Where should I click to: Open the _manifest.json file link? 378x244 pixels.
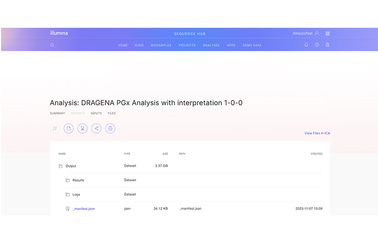coord(84,209)
